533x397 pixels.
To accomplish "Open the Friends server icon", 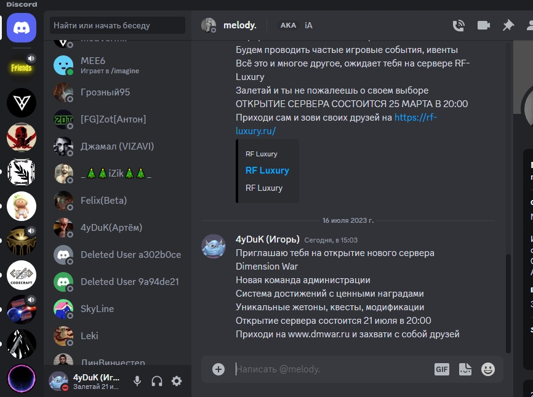I will [x=22, y=68].
